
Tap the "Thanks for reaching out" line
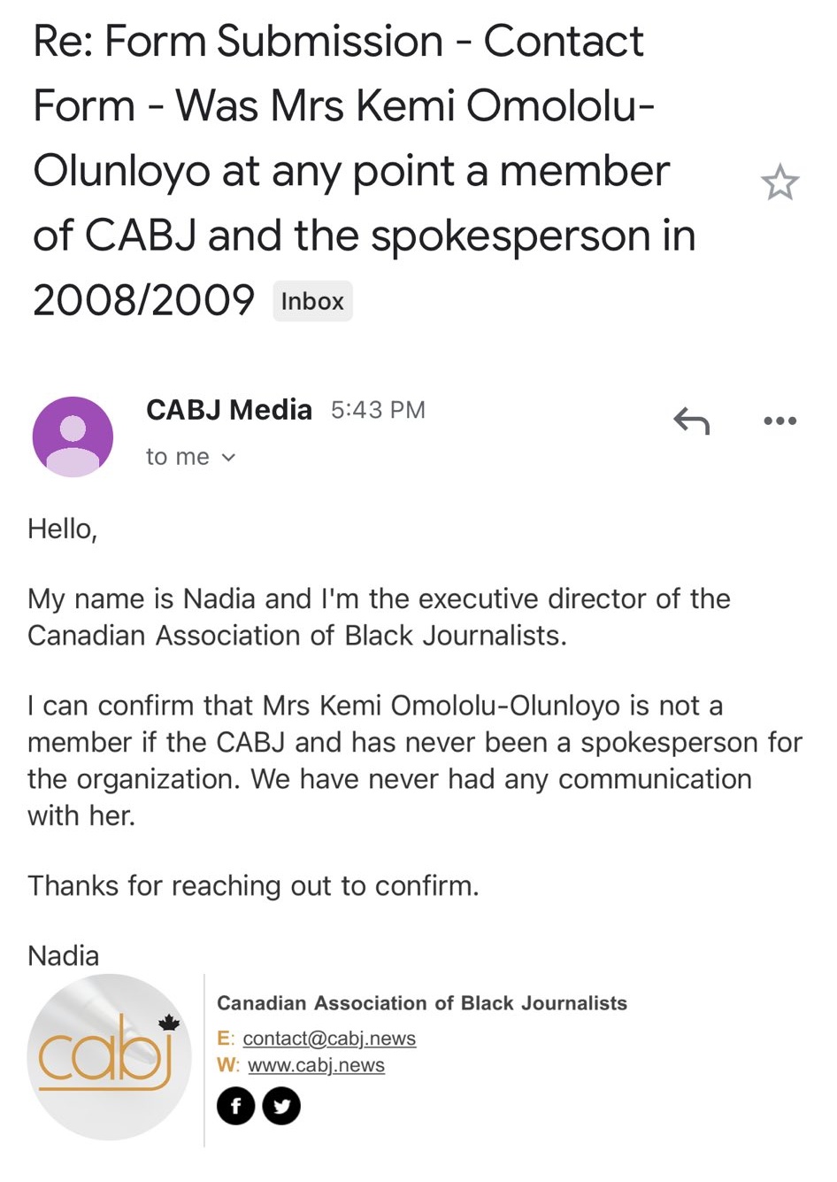point(253,885)
